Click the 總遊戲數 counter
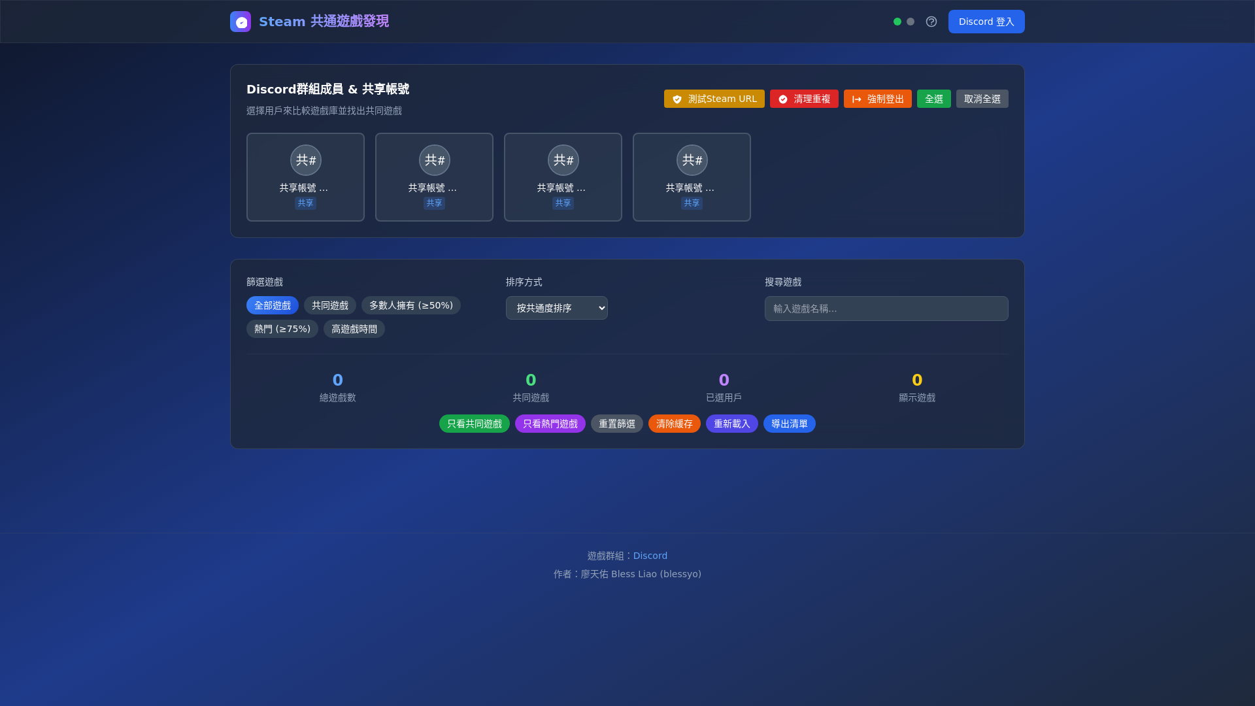 pyautogui.click(x=338, y=388)
